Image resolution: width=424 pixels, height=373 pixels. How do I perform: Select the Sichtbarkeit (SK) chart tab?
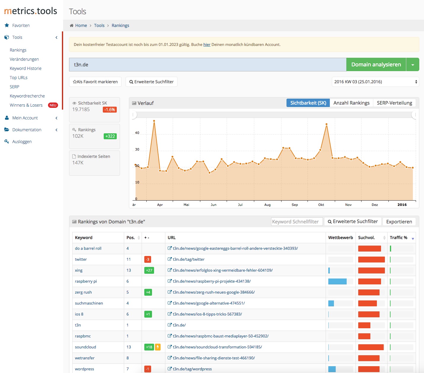pos(308,103)
